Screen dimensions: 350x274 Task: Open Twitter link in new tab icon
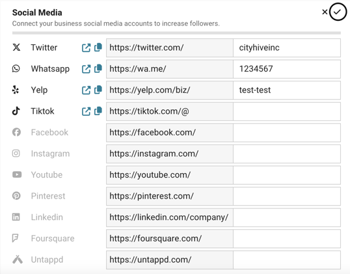click(86, 48)
